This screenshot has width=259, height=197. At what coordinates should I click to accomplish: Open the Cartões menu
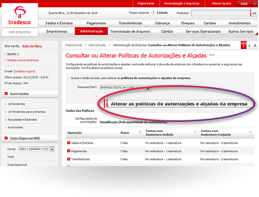(x=210, y=23)
